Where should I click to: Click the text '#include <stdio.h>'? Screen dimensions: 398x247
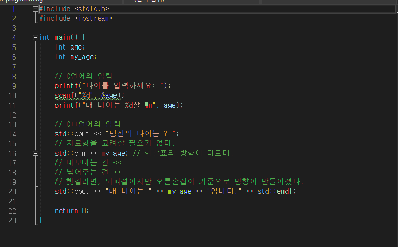coord(74,9)
